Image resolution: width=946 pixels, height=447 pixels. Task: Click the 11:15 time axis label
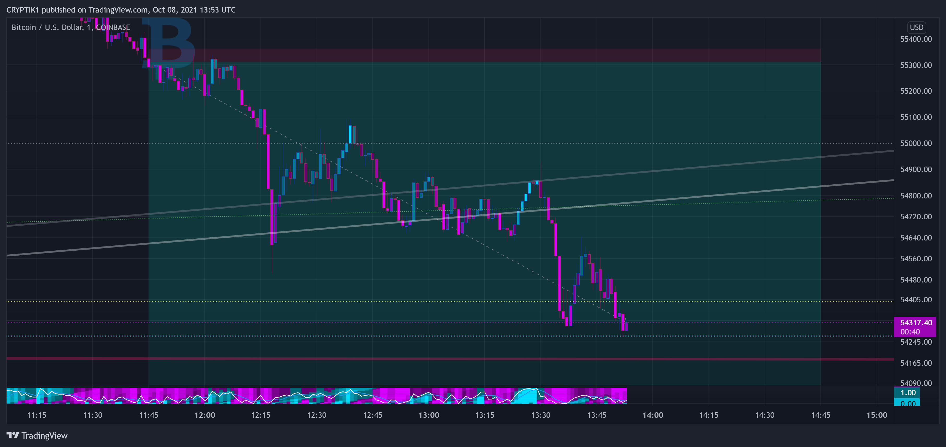tap(37, 415)
